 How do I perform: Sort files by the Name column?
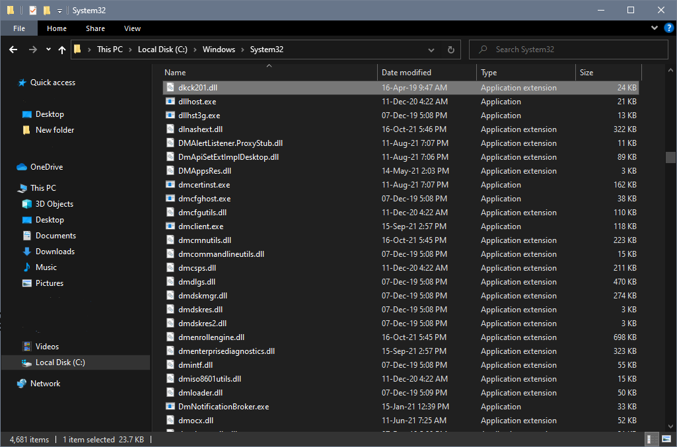pos(269,73)
